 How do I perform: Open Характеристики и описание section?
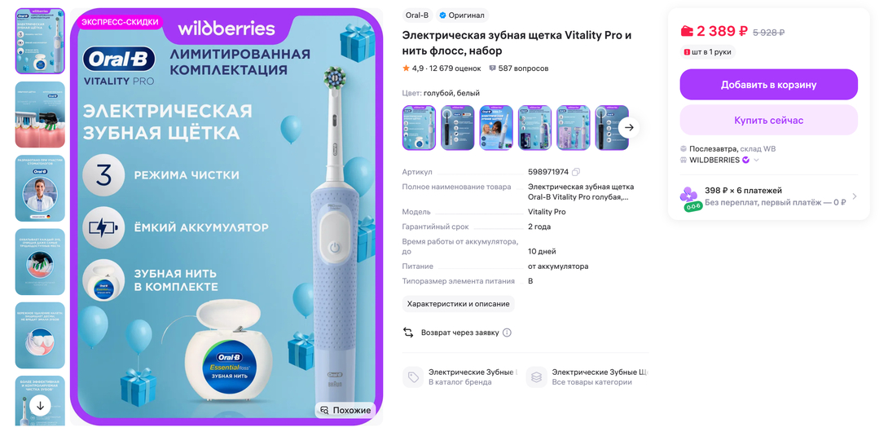[x=458, y=303]
